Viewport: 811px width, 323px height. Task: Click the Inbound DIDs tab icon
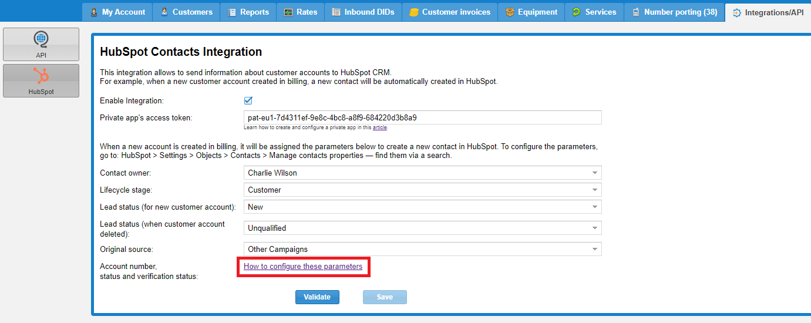(336, 12)
